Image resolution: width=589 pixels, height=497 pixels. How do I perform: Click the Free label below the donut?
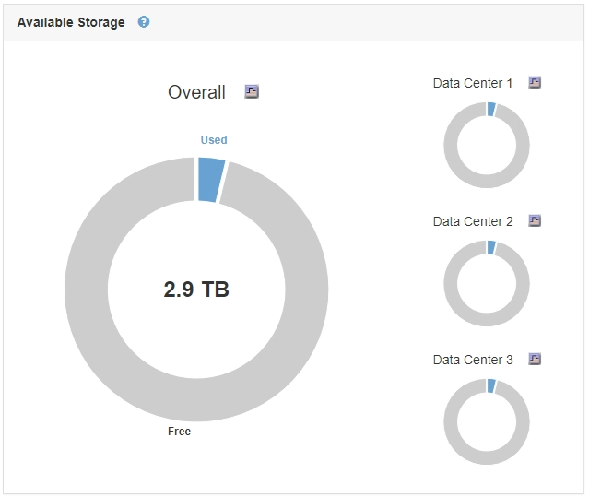pyautogui.click(x=180, y=431)
